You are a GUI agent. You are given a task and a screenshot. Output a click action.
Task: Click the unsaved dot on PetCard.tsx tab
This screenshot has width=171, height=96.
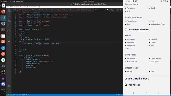(107, 10)
